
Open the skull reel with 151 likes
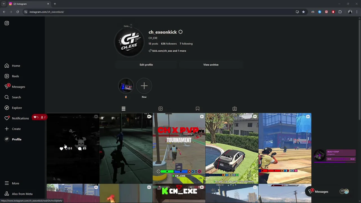[73, 148]
